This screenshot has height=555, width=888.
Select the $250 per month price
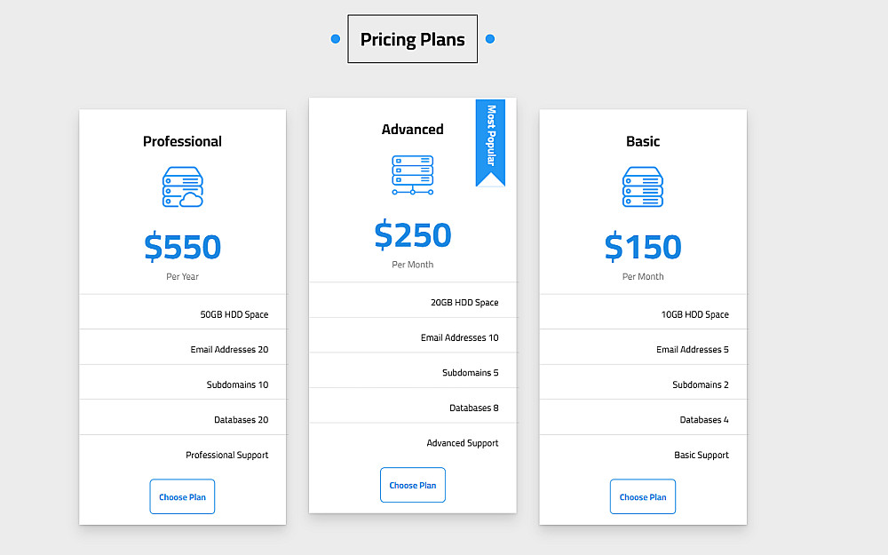click(412, 235)
